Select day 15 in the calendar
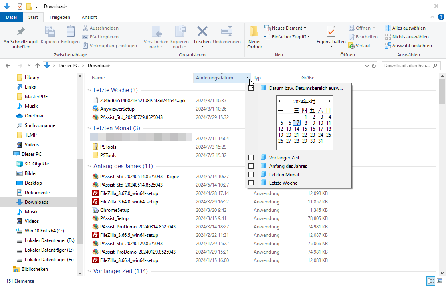 305,129
